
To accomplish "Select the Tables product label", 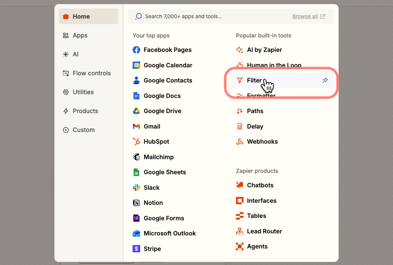I will click(257, 216).
